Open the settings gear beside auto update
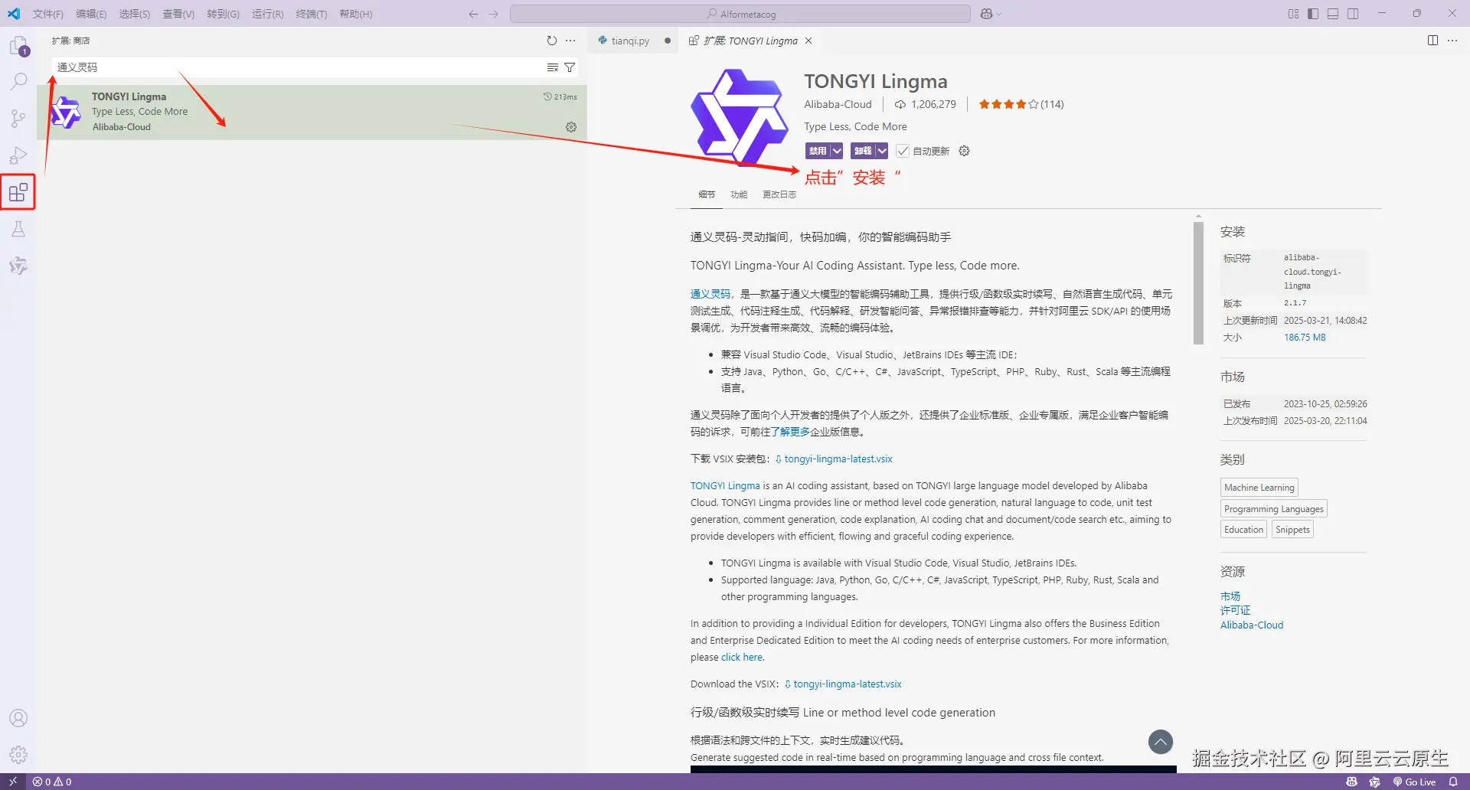 pos(965,151)
